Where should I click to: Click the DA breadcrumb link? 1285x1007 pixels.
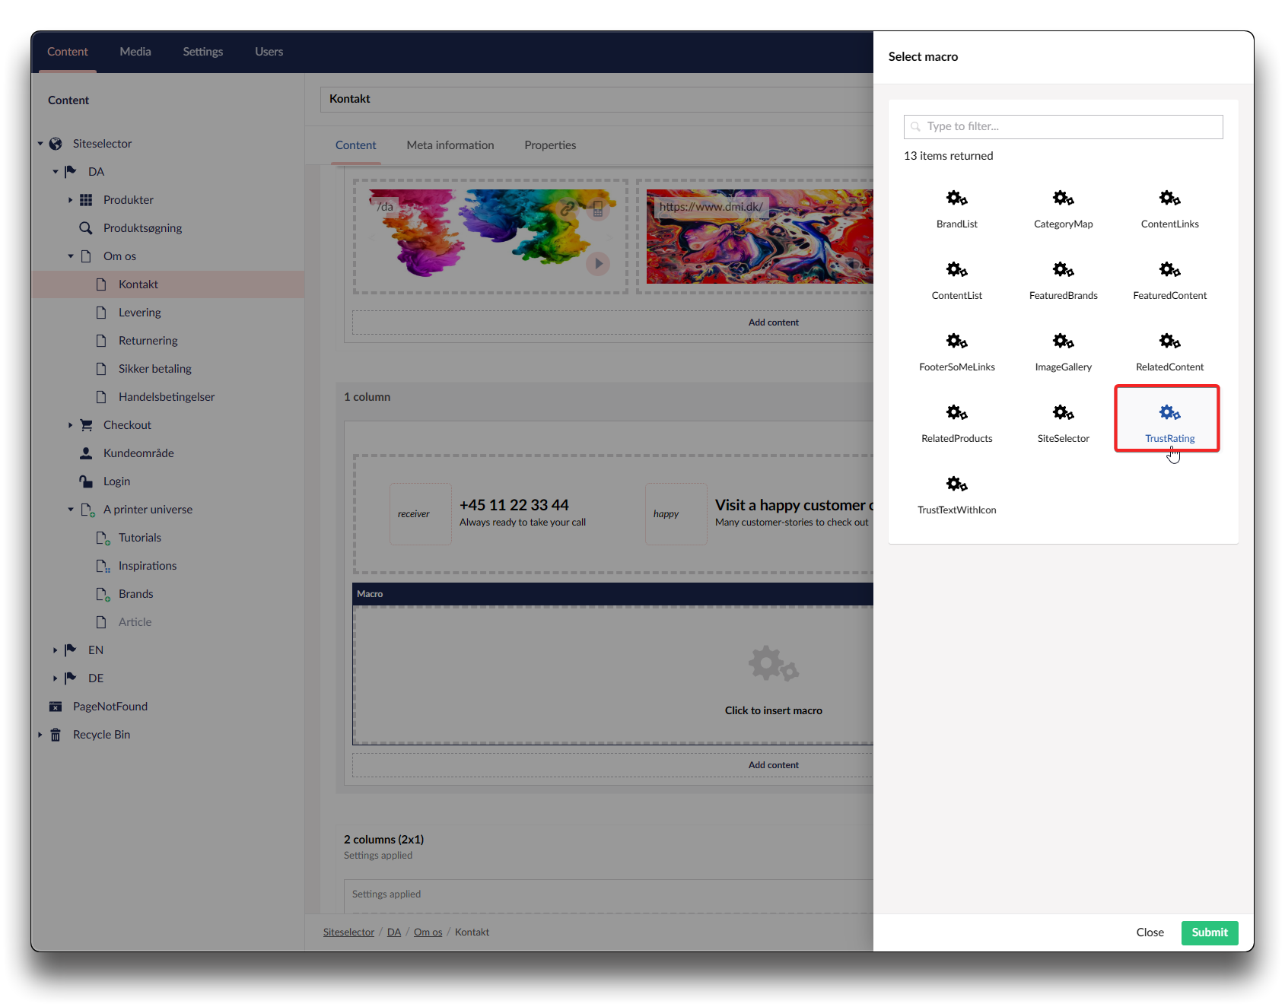tap(393, 932)
